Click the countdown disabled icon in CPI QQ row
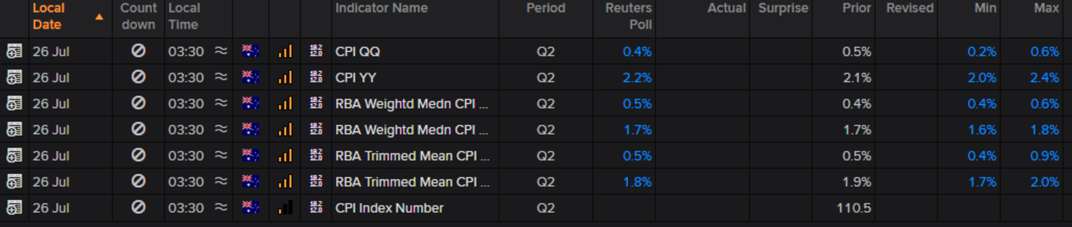 click(x=138, y=51)
